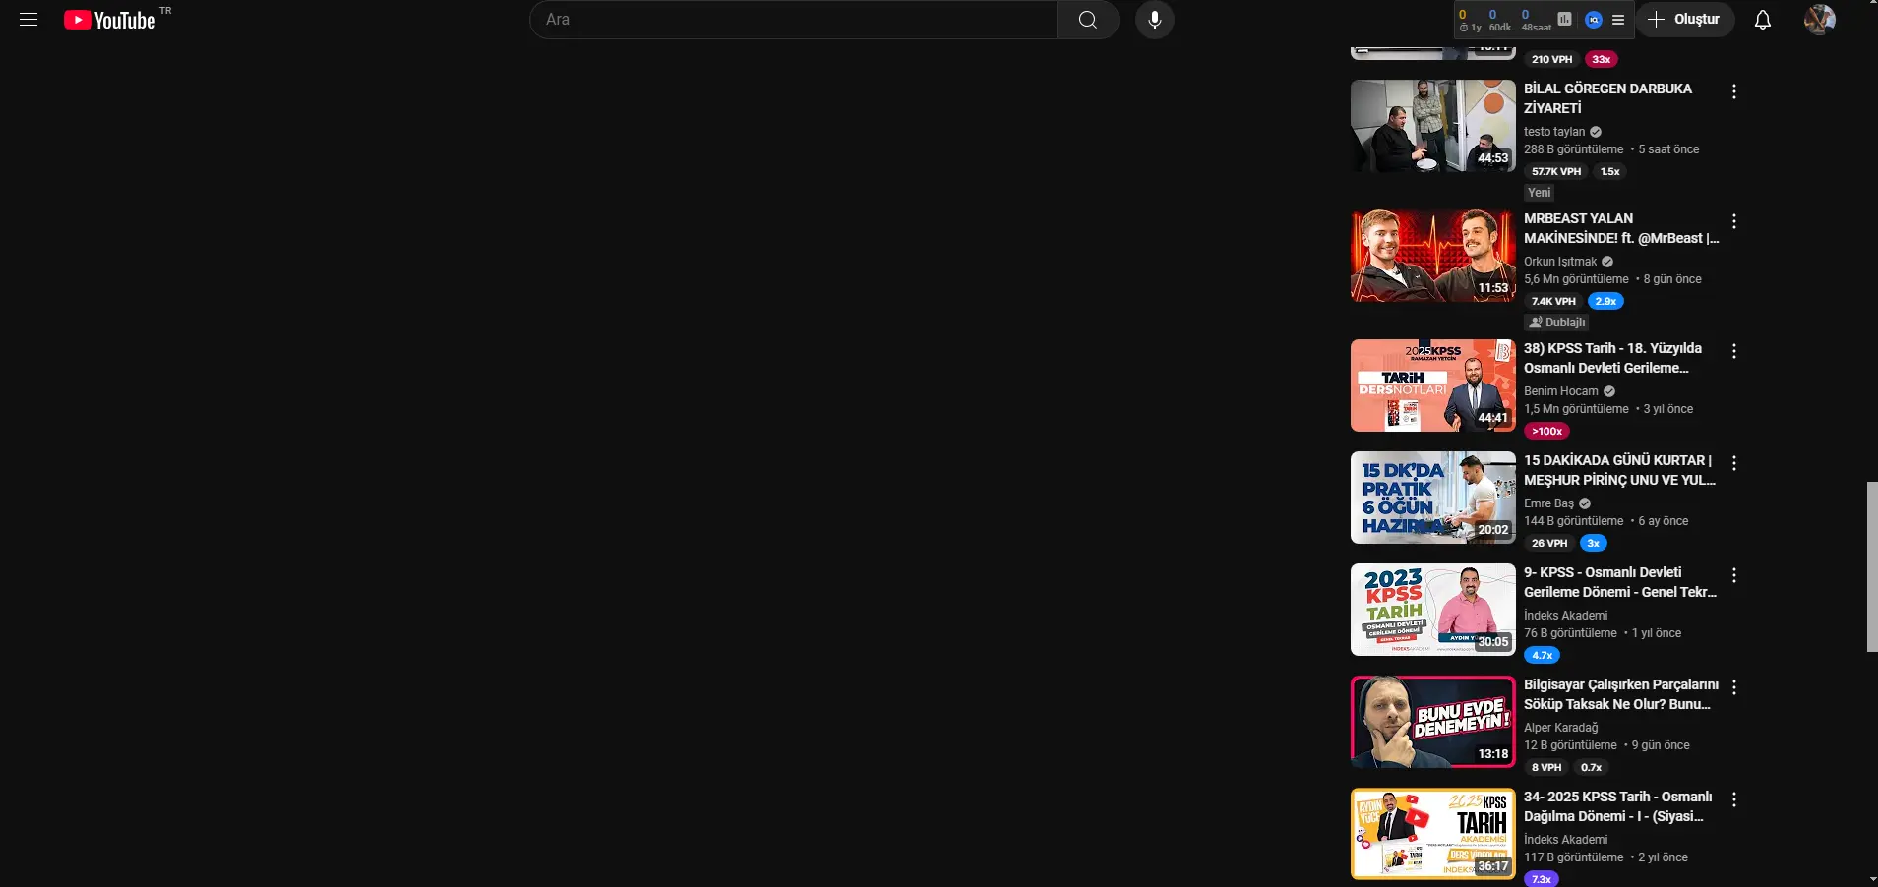Open options menu for 9- KPSS Osmanlı video

pos(1734,575)
